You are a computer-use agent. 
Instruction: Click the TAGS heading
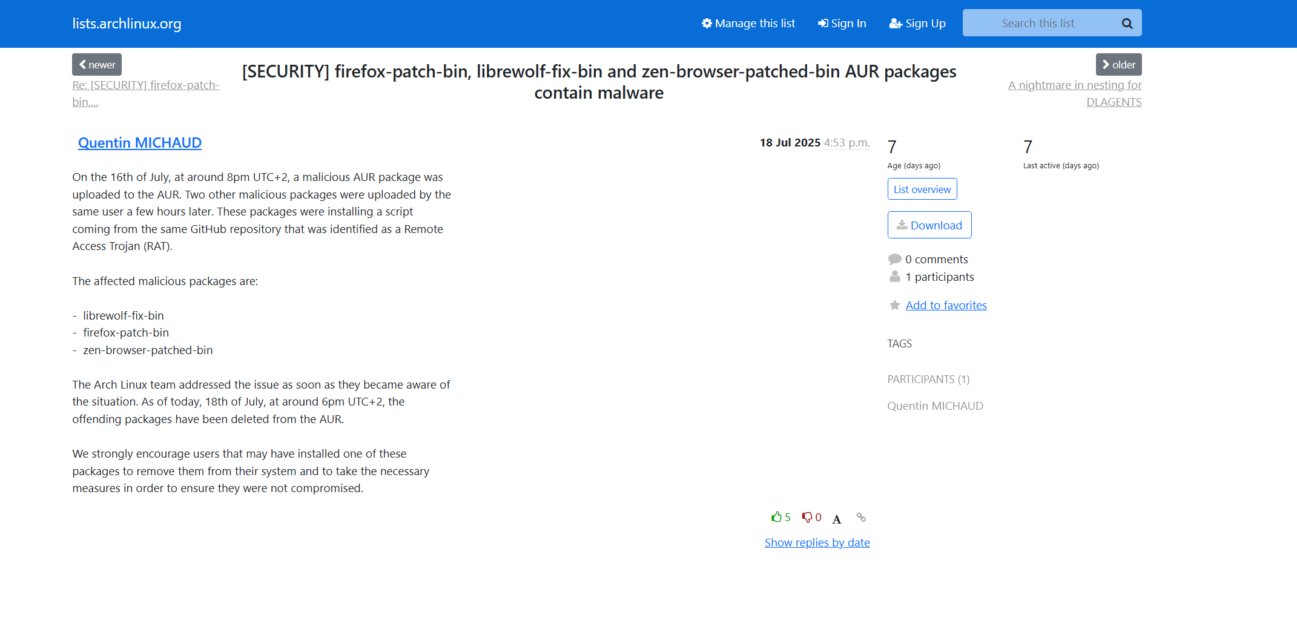tap(899, 344)
